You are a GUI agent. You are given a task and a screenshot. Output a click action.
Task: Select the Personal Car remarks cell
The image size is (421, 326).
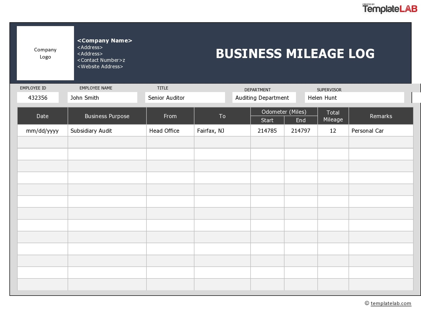(367, 131)
